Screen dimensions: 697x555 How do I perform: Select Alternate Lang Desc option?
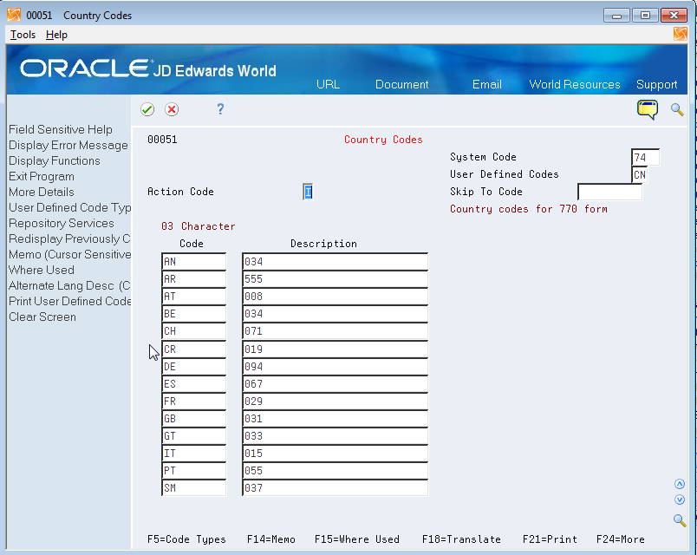[69, 285]
